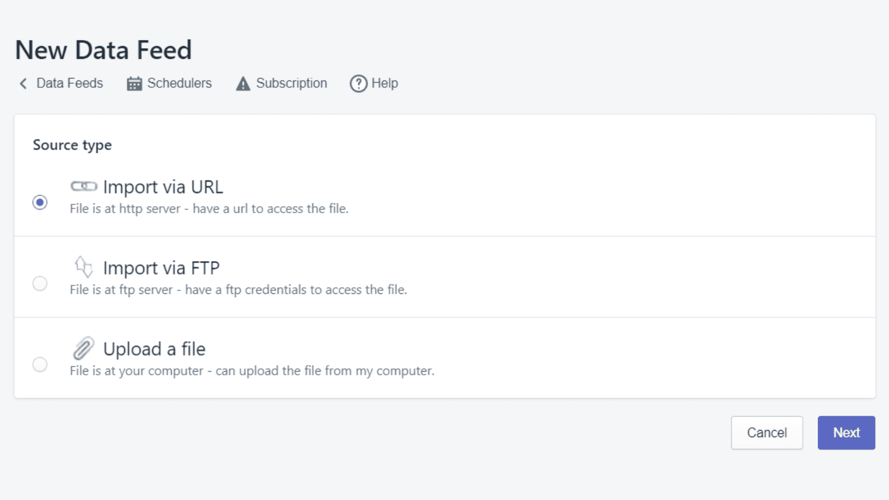Click the paperclip icon for file upload

(x=83, y=348)
